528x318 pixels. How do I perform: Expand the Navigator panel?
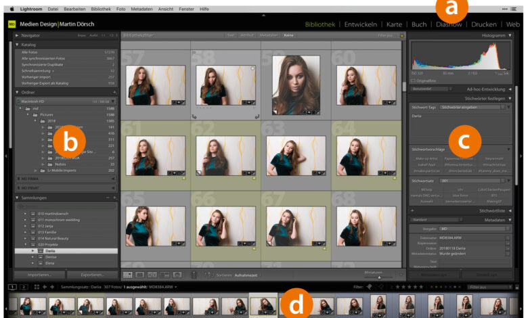(17, 34)
